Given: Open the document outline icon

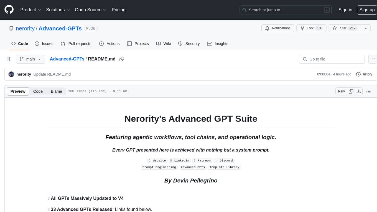Looking at the screenshot, I should pos(368,91).
